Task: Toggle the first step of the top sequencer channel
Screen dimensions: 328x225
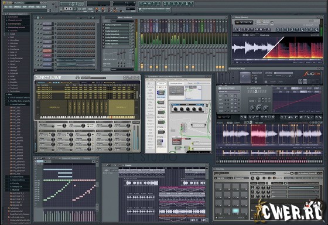Action: (x=57, y=24)
